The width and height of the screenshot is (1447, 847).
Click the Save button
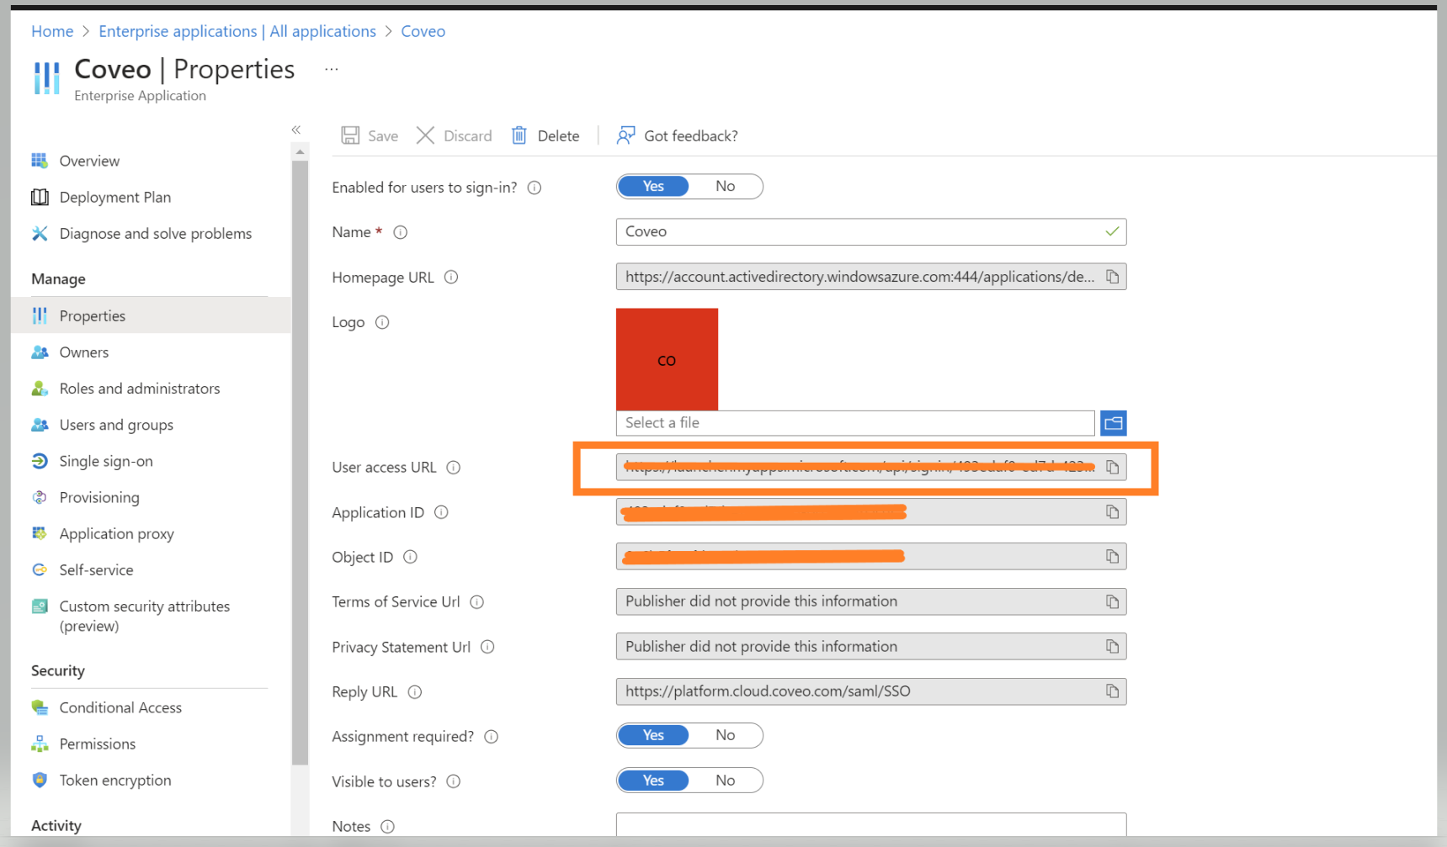point(369,135)
